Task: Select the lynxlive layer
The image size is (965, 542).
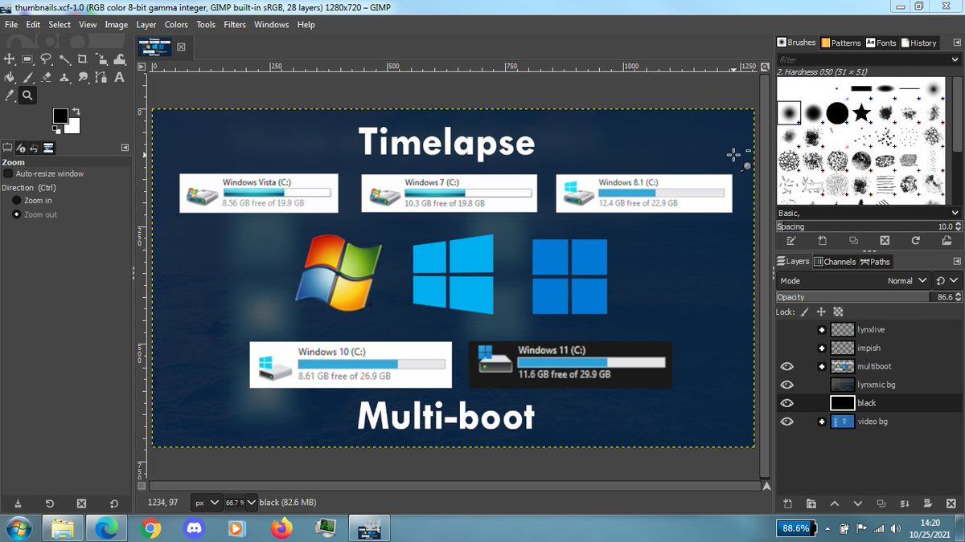Action: point(871,330)
